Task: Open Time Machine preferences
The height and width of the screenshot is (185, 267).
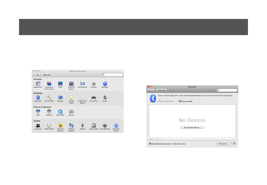Action: (105, 126)
